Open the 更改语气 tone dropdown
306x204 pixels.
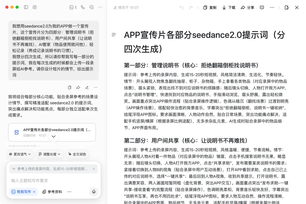point(20,154)
